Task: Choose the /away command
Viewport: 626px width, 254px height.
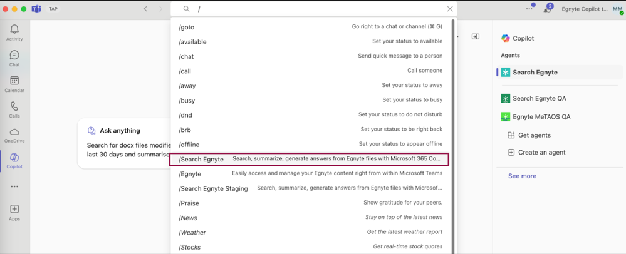Action: [310, 86]
